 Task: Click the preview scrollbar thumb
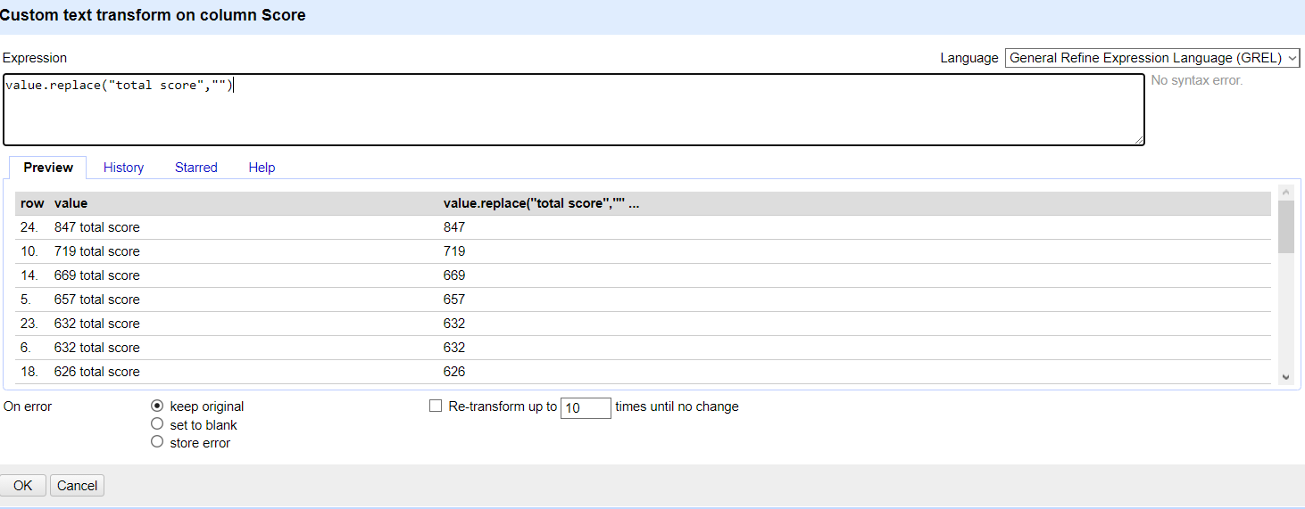(x=1285, y=226)
